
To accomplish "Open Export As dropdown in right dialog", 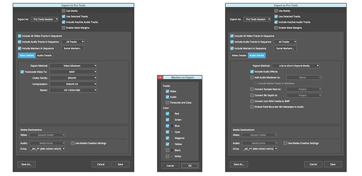I will point(257,19).
